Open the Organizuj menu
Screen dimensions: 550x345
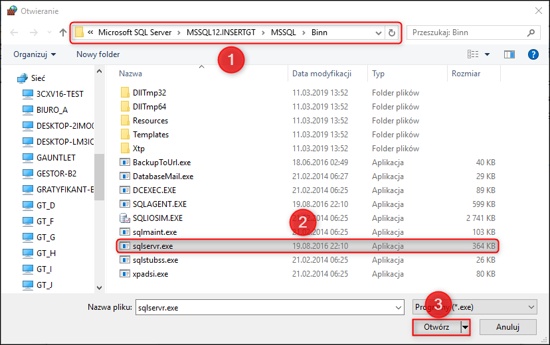[x=35, y=54]
